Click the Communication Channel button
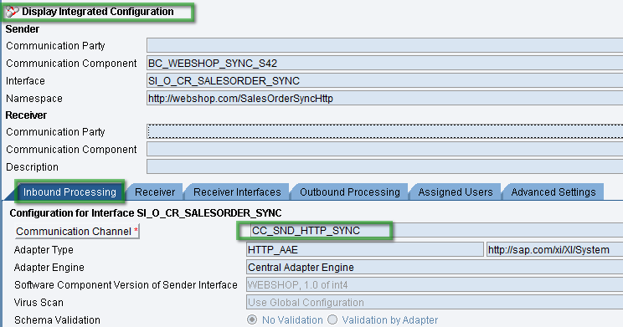 (77, 232)
